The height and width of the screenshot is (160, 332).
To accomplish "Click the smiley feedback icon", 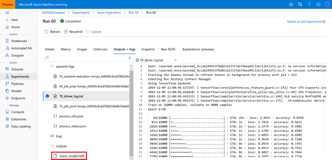I will pos(318,4).
